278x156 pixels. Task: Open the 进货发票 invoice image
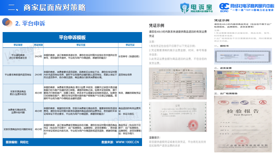tap(243, 80)
